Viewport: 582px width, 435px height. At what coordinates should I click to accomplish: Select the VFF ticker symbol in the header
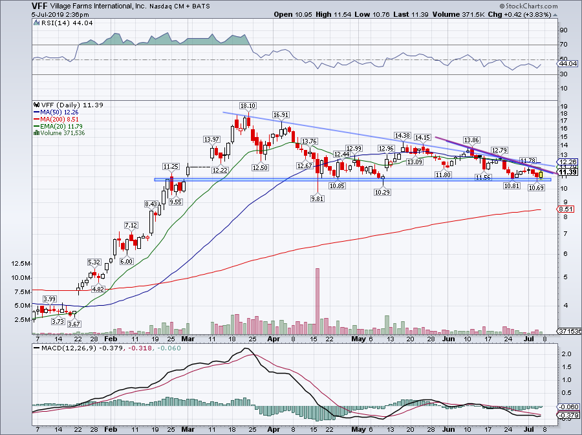tap(39, 6)
